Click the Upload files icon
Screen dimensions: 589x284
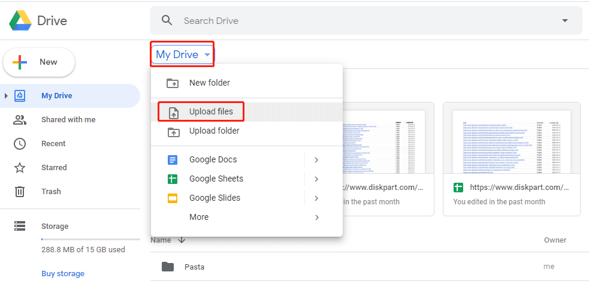point(173,113)
